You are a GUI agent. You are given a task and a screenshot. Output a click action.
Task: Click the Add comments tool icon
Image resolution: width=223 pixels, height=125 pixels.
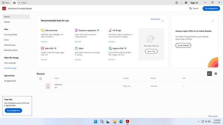coord(42,30)
